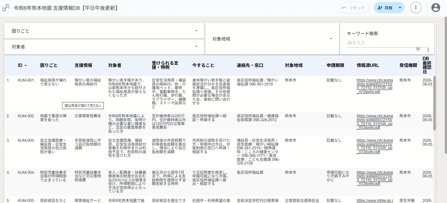Click the 共有 share button

coord(385,7)
